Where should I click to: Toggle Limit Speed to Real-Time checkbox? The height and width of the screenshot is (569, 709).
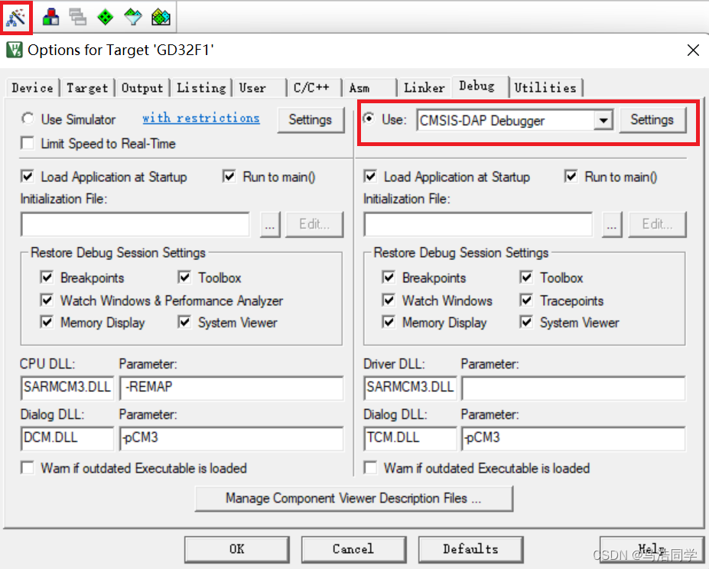28,144
